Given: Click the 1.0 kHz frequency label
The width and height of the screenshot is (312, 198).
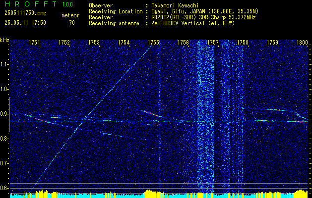Looking at the screenshot, I should click(x=4, y=90).
